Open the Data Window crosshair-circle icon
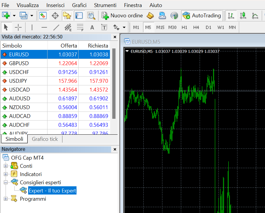 coord(55,16)
